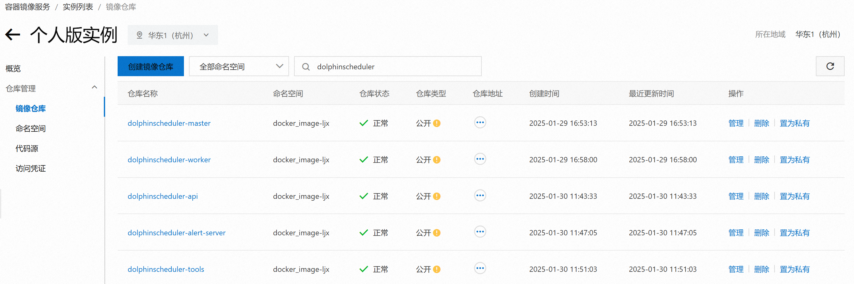Open the 全部命名空间 namespace dropdown

point(239,66)
